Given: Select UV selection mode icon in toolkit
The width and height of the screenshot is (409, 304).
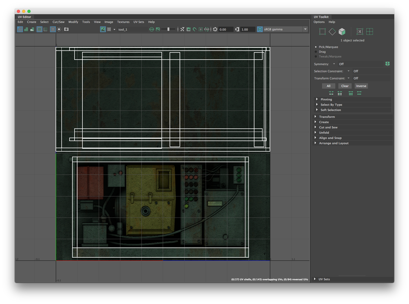Looking at the screenshot, I should [x=360, y=32].
